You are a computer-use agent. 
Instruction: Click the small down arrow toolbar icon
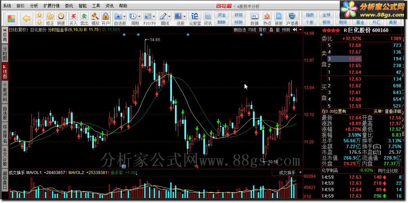click(40, 22)
